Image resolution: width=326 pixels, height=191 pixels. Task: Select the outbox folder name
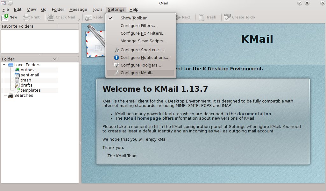pyautogui.click(x=28, y=70)
